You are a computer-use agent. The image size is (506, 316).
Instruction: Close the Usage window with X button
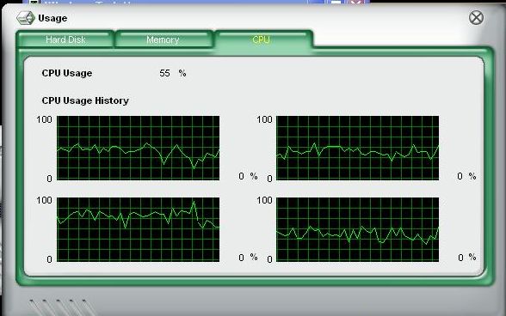476,17
